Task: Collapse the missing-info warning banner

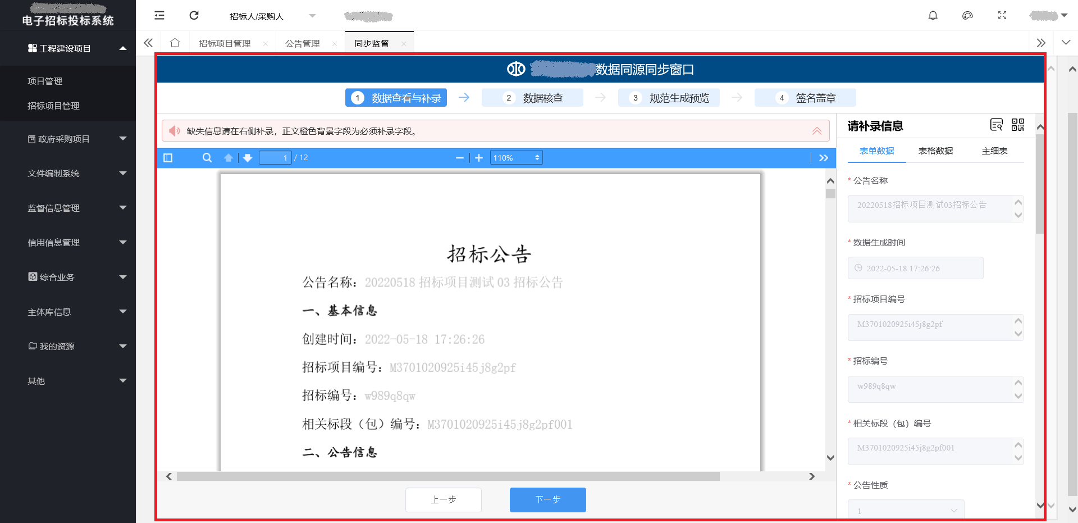Action: pos(816,131)
